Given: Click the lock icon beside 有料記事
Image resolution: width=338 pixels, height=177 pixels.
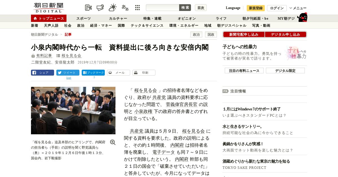Looking at the screenshot, I should 33,56.
